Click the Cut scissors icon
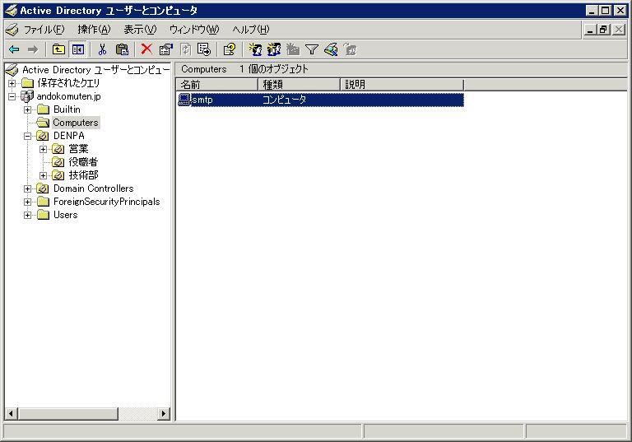Viewport: 632px width, 442px height. tap(102, 49)
